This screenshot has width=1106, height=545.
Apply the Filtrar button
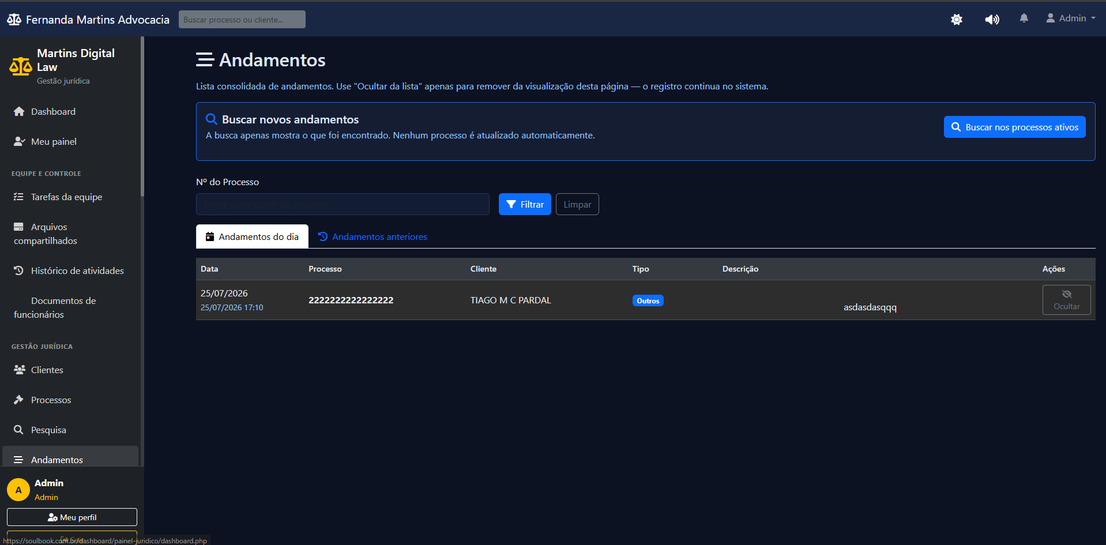coord(525,204)
